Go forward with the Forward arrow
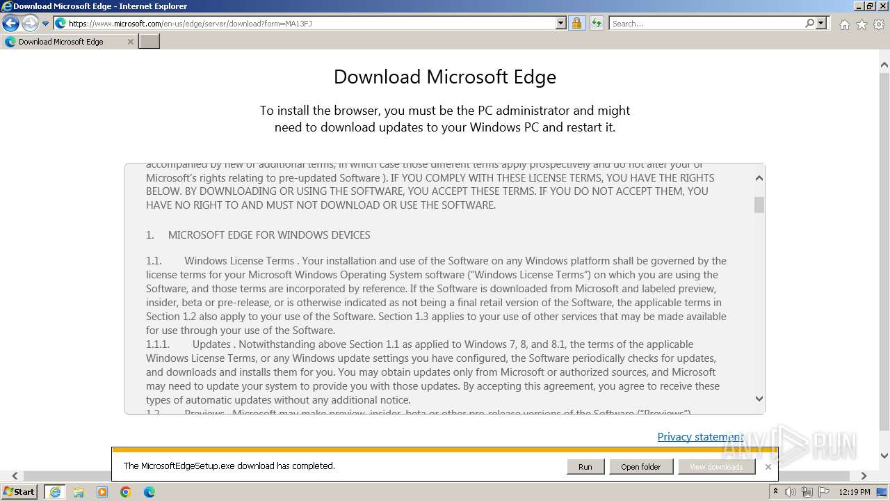This screenshot has width=890, height=501. pyautogui.click(x=29, y=24)
